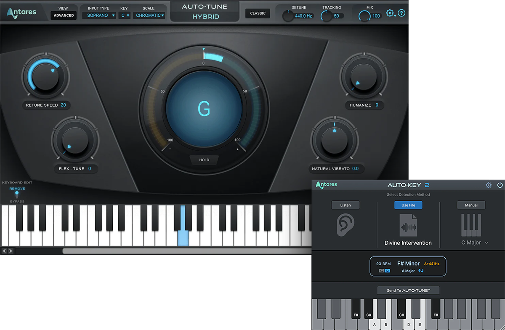This screenshot has height=330, width=505.
Task: Click the A=441Hz reference pitch
Action: [432, 264]
